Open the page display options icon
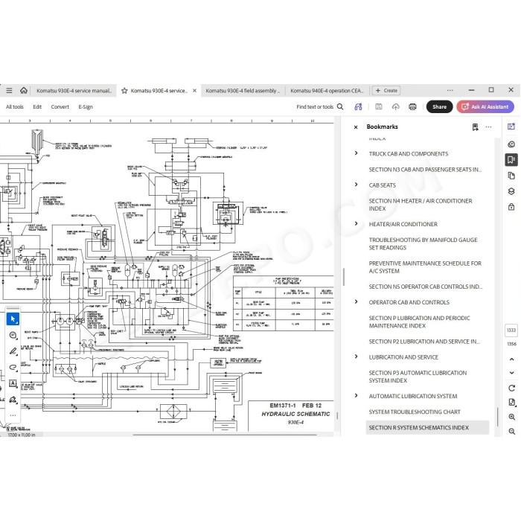Viewport: 521px width, 521px height. [x=512, y=403]
